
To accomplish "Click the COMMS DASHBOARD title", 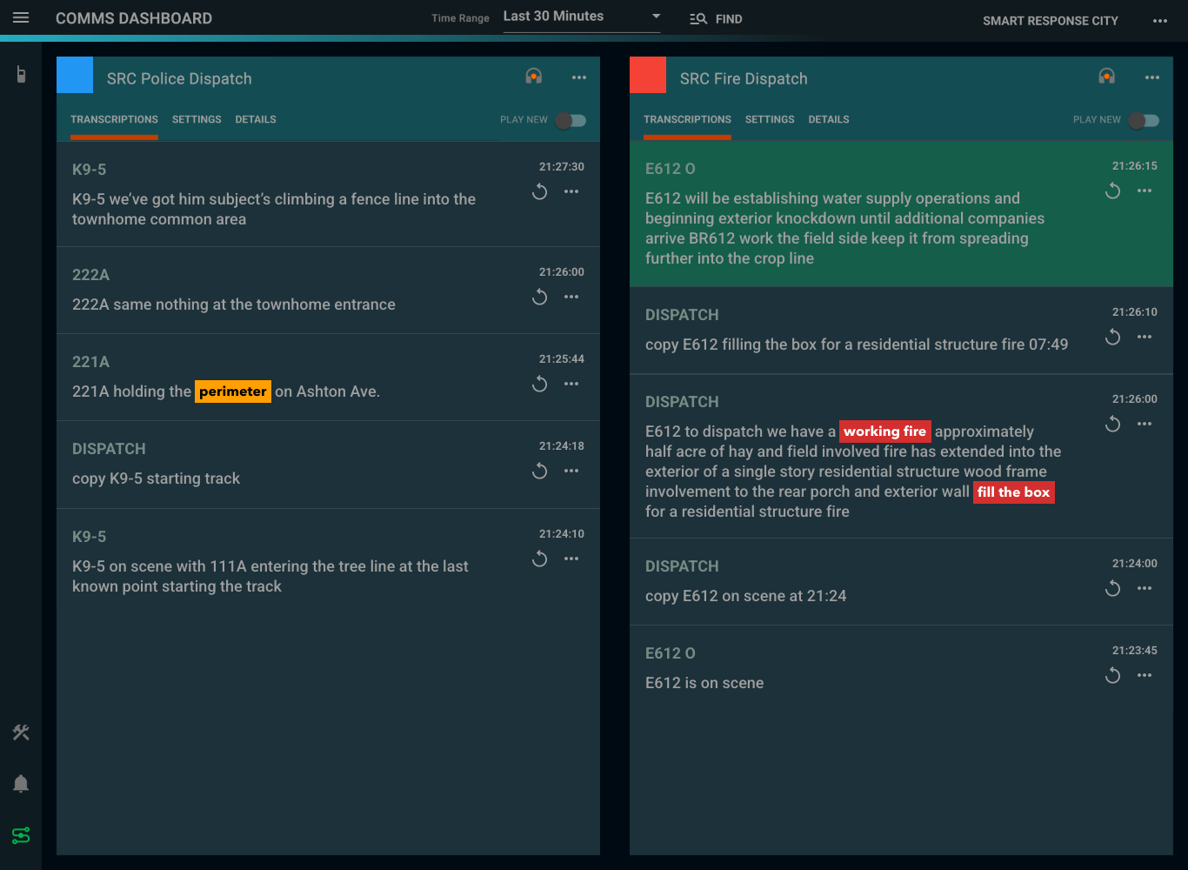I will [x=134, y=18].
